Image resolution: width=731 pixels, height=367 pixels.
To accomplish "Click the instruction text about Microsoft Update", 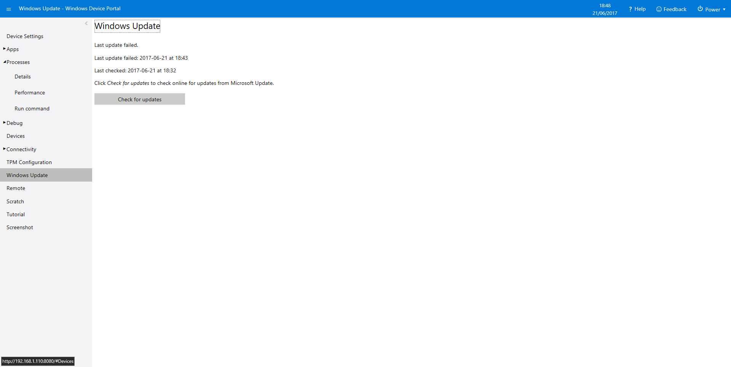I will point(184,83).
